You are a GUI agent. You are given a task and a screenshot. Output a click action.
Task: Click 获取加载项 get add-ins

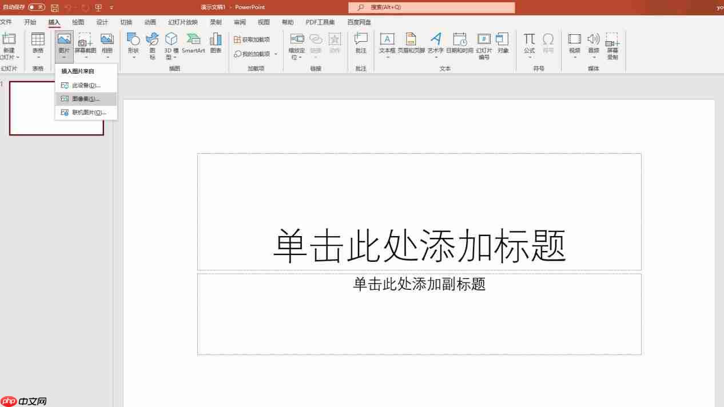[x=252, y=39]
